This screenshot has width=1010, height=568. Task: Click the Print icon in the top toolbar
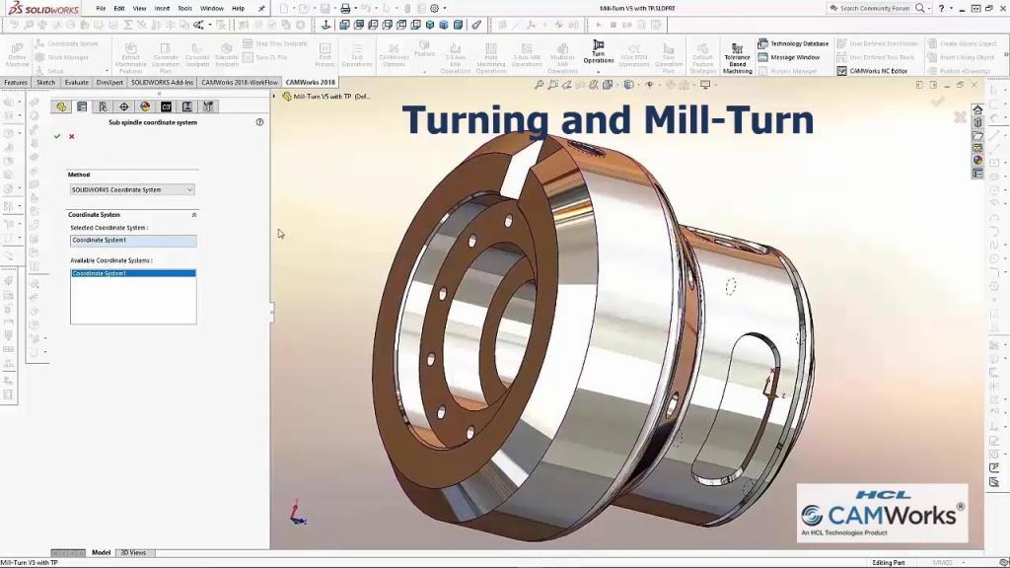tap(345, 8)
